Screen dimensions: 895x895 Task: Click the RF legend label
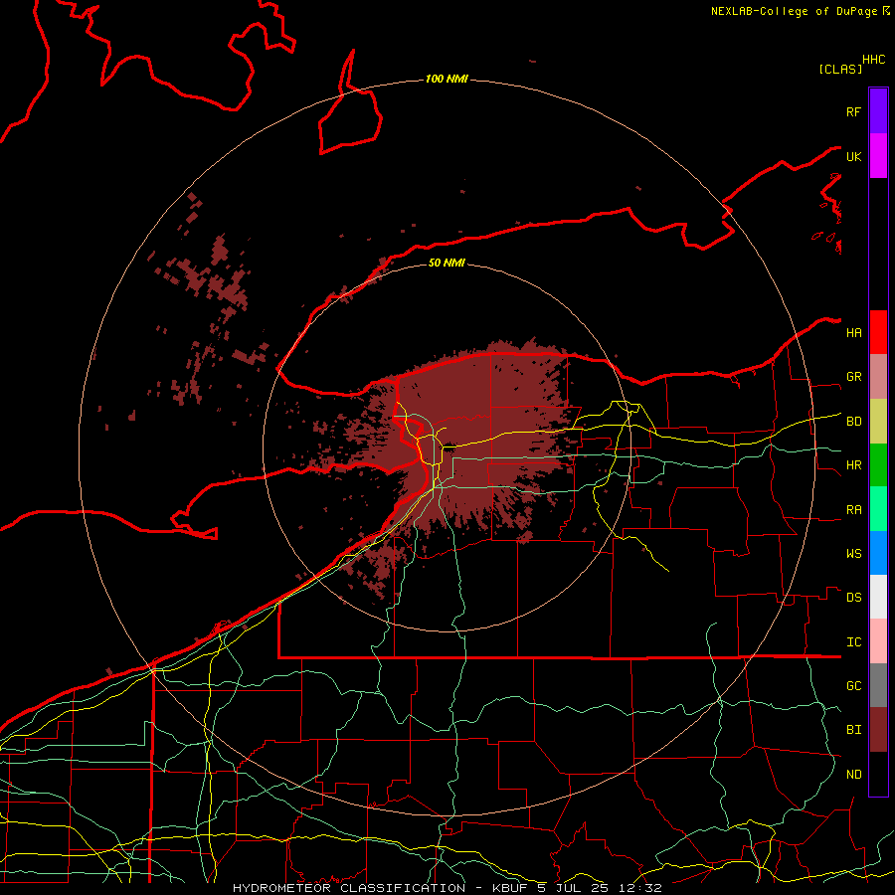[x=854, y=111]
